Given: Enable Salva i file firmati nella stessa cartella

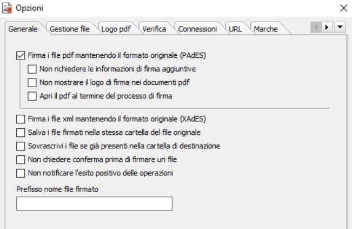Looking at the screenshot, I should (21, 133).
